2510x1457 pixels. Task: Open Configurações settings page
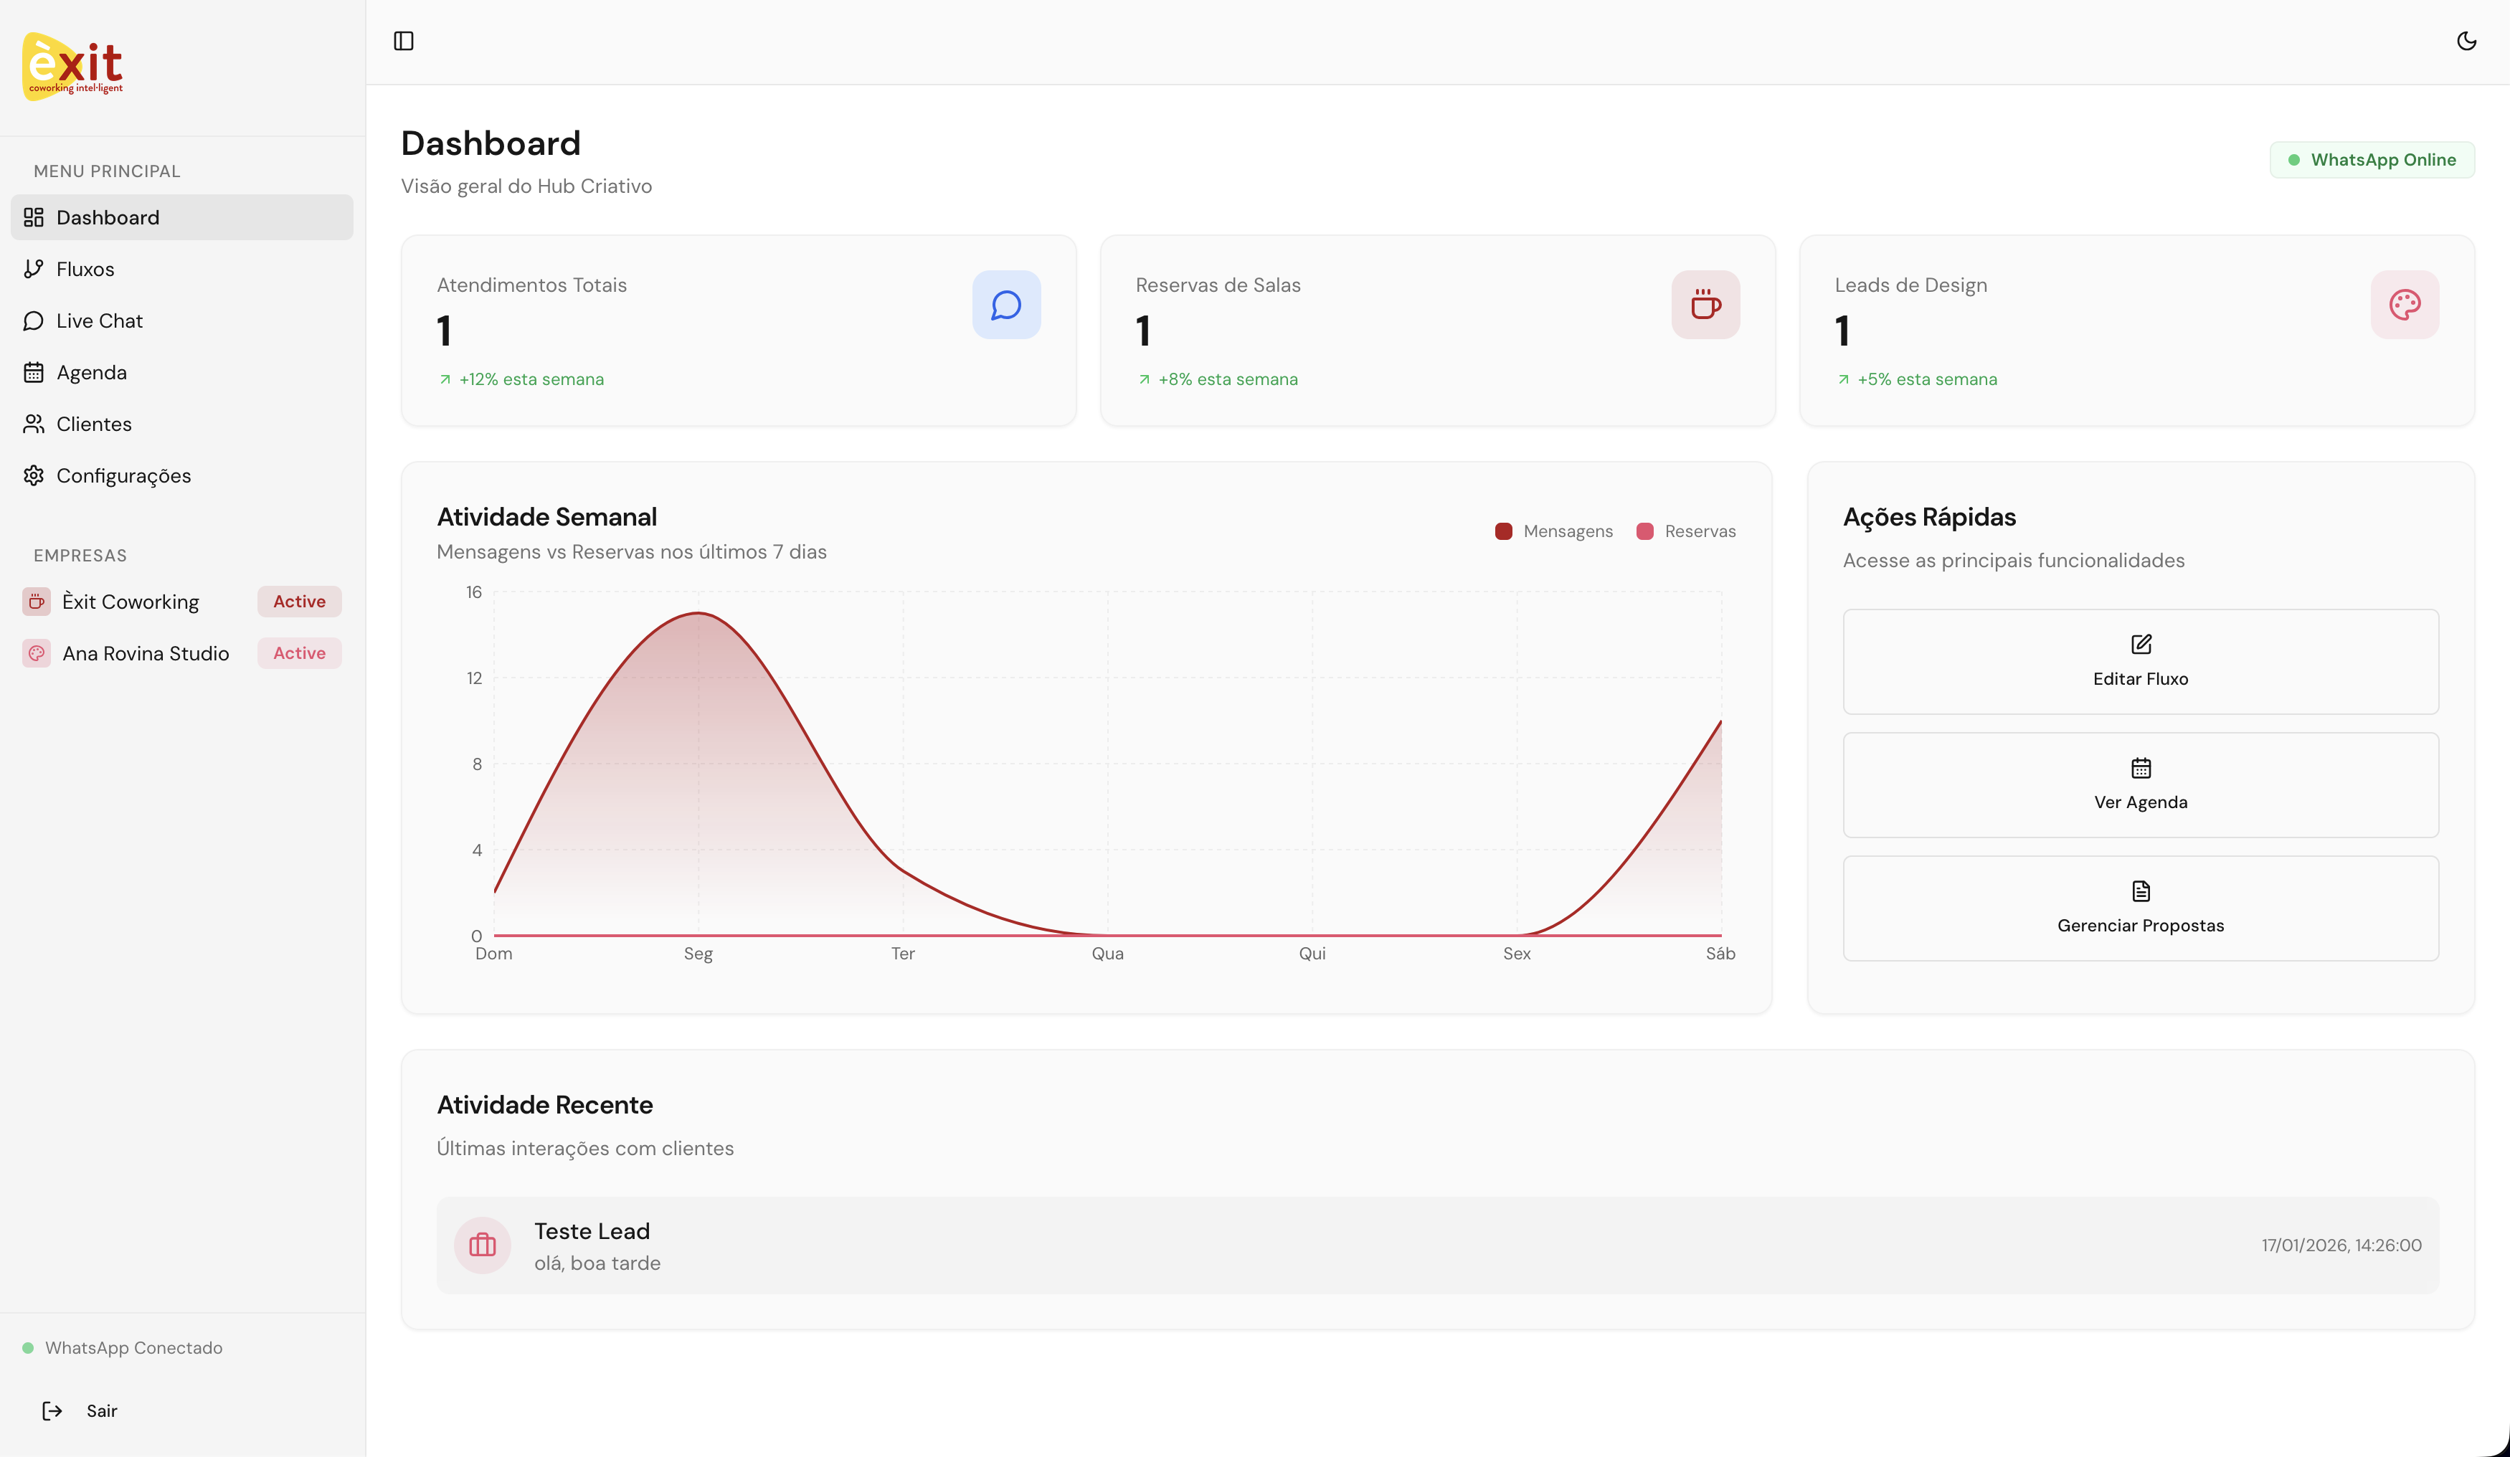pos(123,476)
